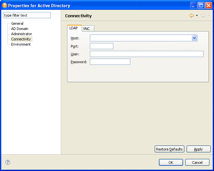Click the back navigation arrow icon

(192, 16)
